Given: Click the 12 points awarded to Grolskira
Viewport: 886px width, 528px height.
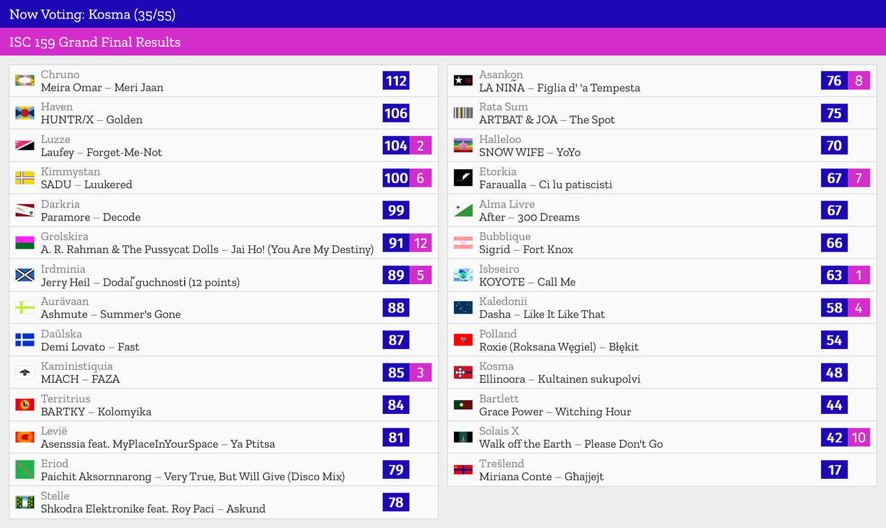Looking at the screenshot, I should pos(420,243).
